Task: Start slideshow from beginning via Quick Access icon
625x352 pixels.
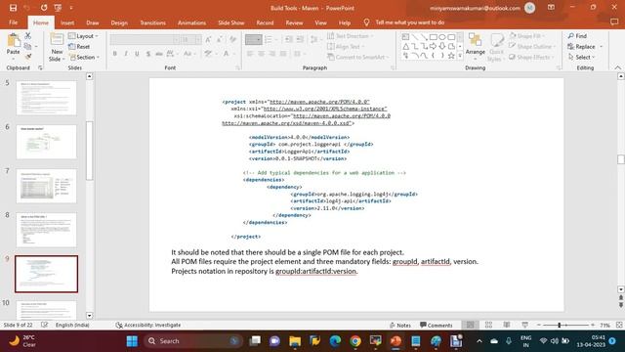Action: pos(58,8)
